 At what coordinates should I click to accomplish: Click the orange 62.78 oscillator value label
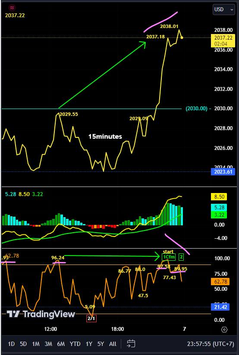220,281
